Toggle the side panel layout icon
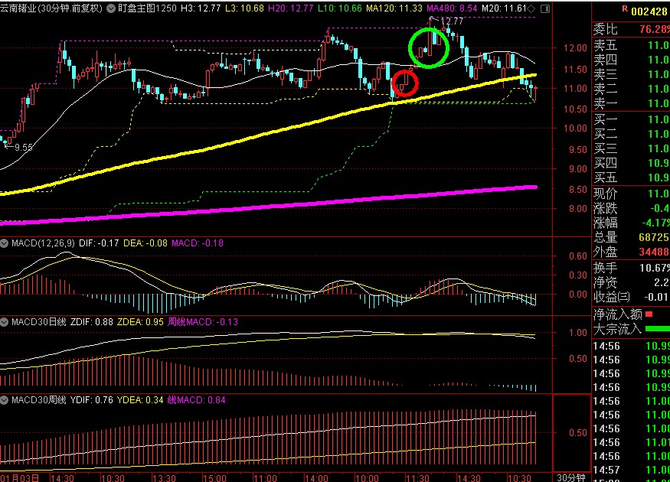The width and height of the screenshot is (670, 482). [544, 8]
